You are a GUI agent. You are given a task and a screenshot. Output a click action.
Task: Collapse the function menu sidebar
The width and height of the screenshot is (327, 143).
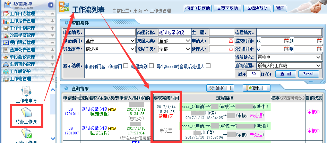click(x=51, y=5)
